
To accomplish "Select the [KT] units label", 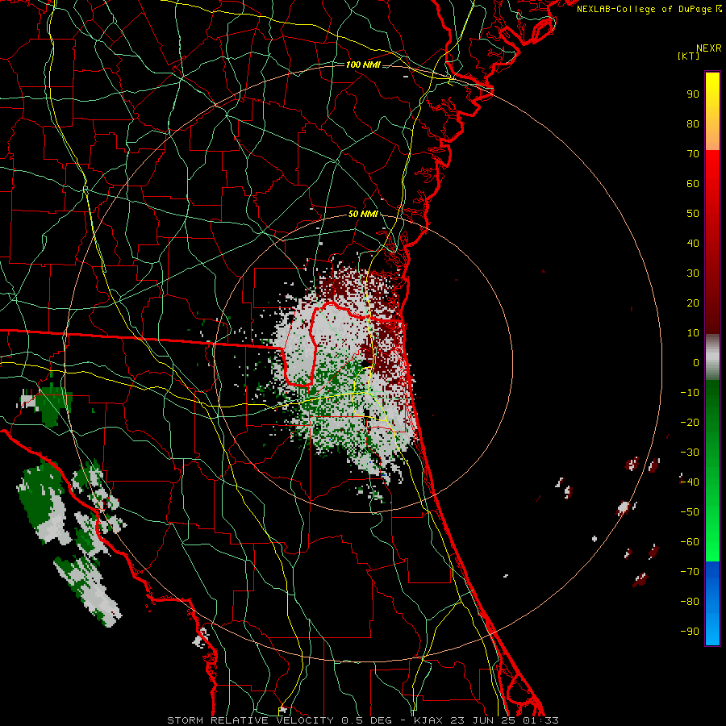I will pyautogui.click(x=689, y=56).
